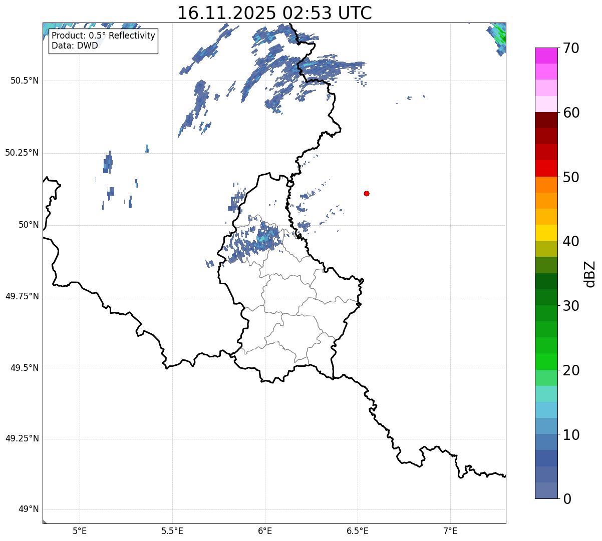Click the 70 dBZ colorbar label

click(570, 49)
